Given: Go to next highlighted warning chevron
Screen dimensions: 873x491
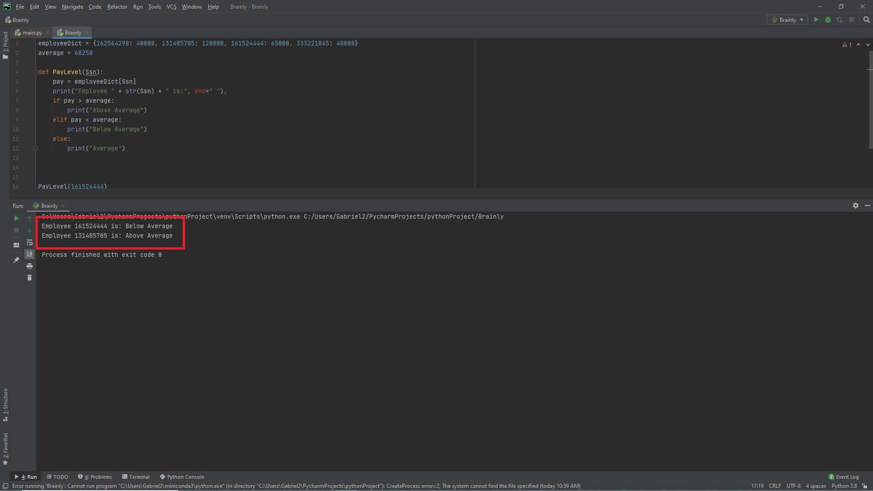Looking at the screenshot, I should (868, 45).
